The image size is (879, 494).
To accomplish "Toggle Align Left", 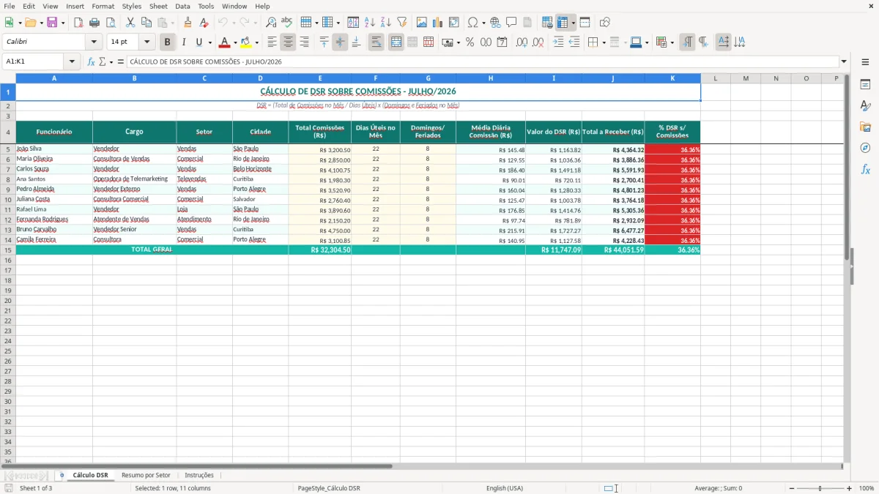I will pyautogui.click(x=272, y=42).
